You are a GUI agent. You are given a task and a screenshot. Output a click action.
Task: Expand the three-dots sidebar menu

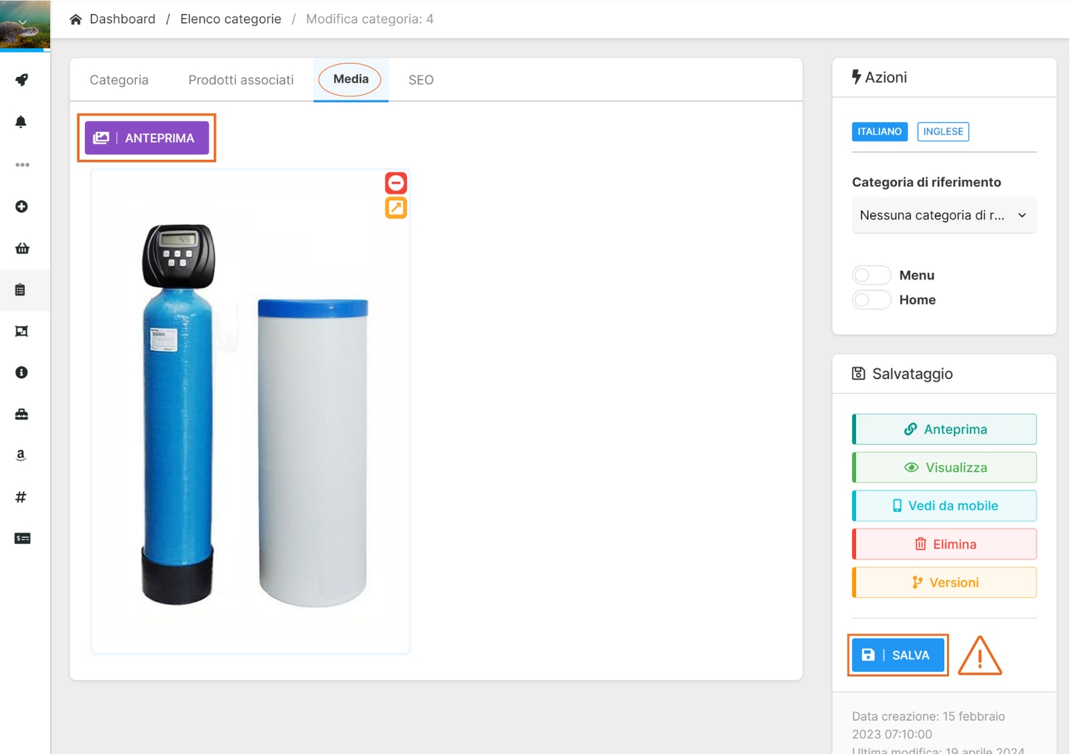[22, 165]
